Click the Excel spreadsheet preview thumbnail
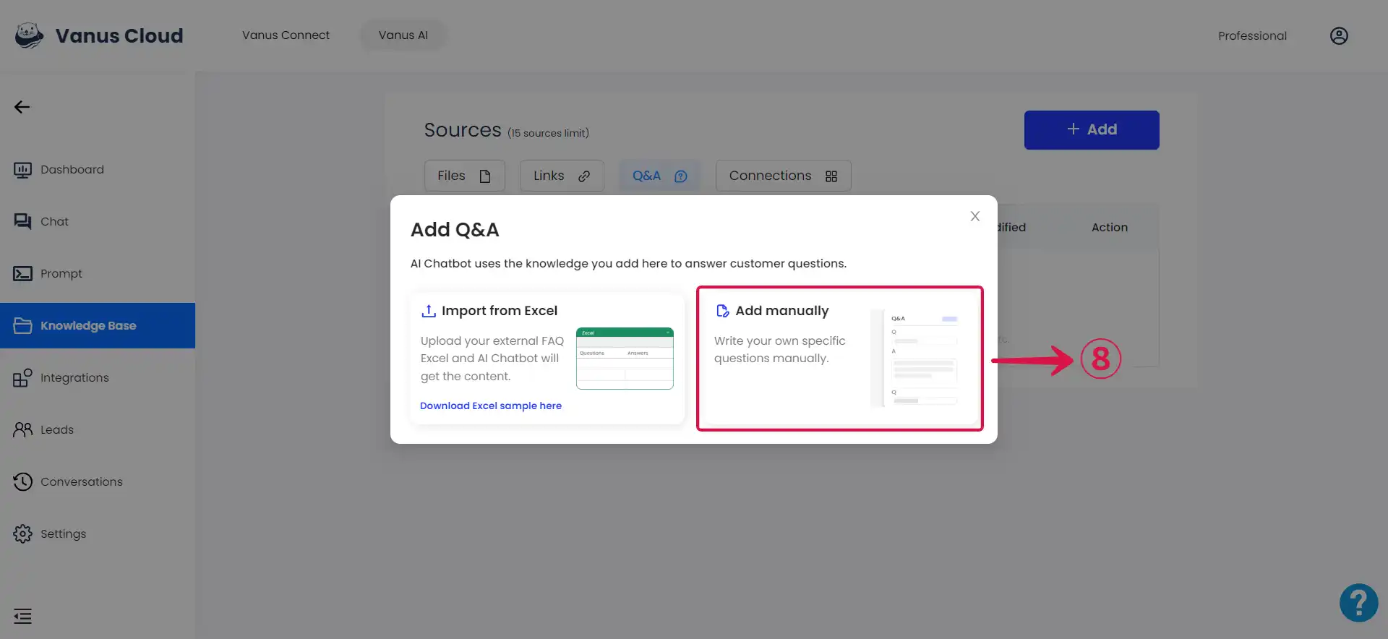 pos(625,359)
